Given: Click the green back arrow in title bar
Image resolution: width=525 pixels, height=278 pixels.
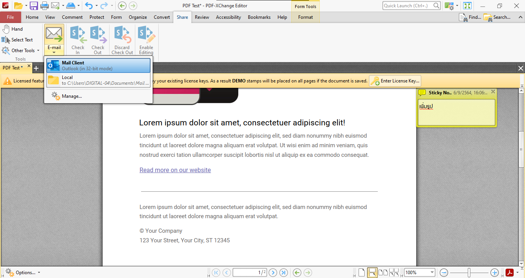Looking at the screenshot, I should 122,6.
